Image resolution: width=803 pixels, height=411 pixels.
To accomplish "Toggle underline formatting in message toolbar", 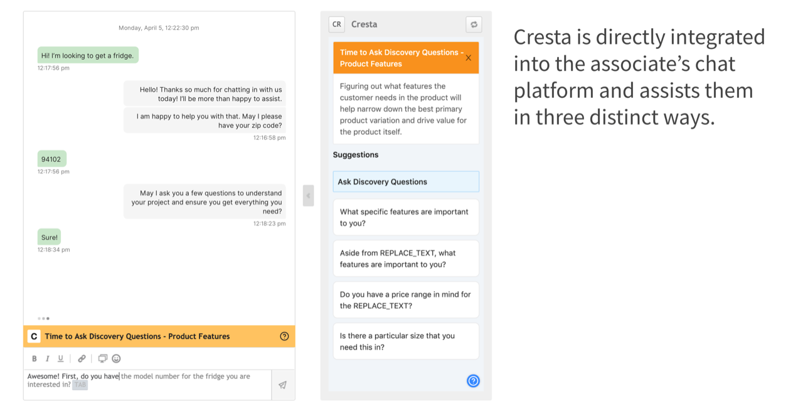I will tap(60, 359).
